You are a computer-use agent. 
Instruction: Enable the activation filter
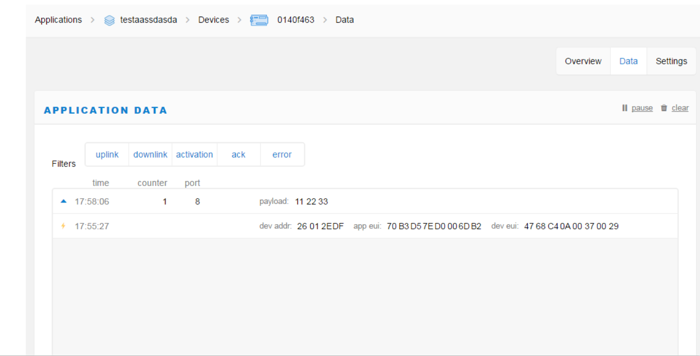pos(195,154)
